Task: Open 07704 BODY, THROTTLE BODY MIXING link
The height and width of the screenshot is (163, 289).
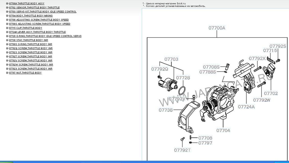Action: 31,16
